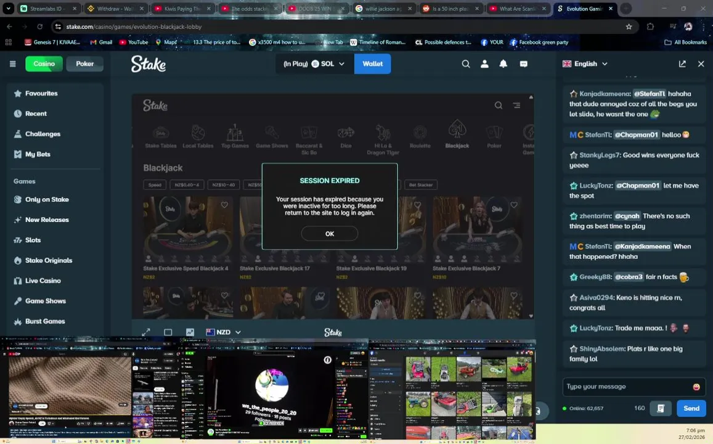Screen dimensions: 713x444
Task: Open live stats chart icon
Action: coord(190,332)
